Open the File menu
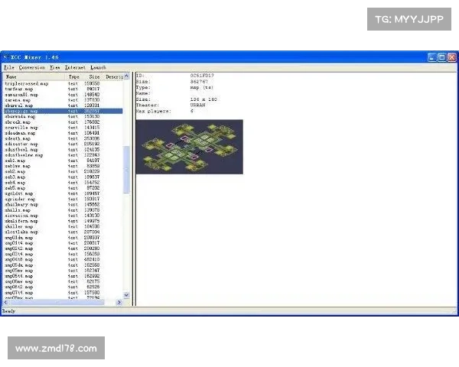459x367 pixels. tap(8, 67)
